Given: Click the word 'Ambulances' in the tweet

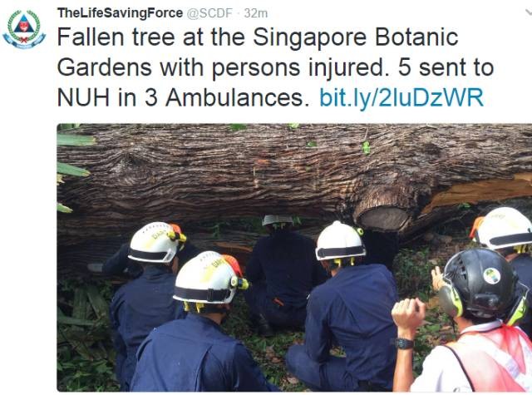Looking at the screenshot, I should (x=234, y=97).
